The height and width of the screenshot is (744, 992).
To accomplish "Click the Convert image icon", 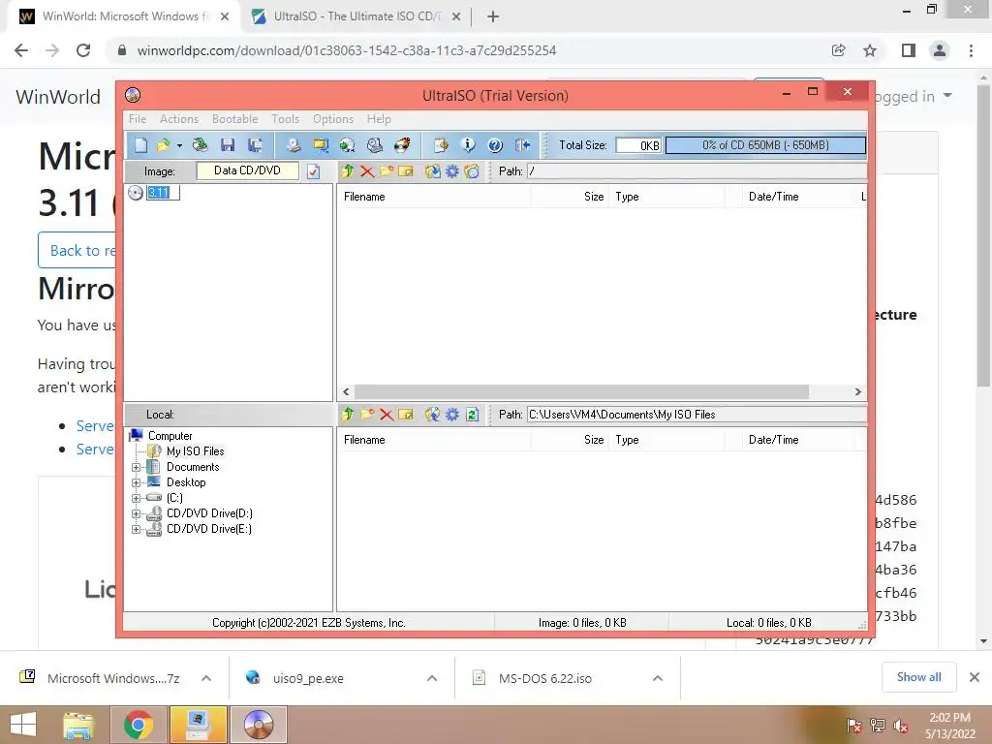I will [348, 145].
